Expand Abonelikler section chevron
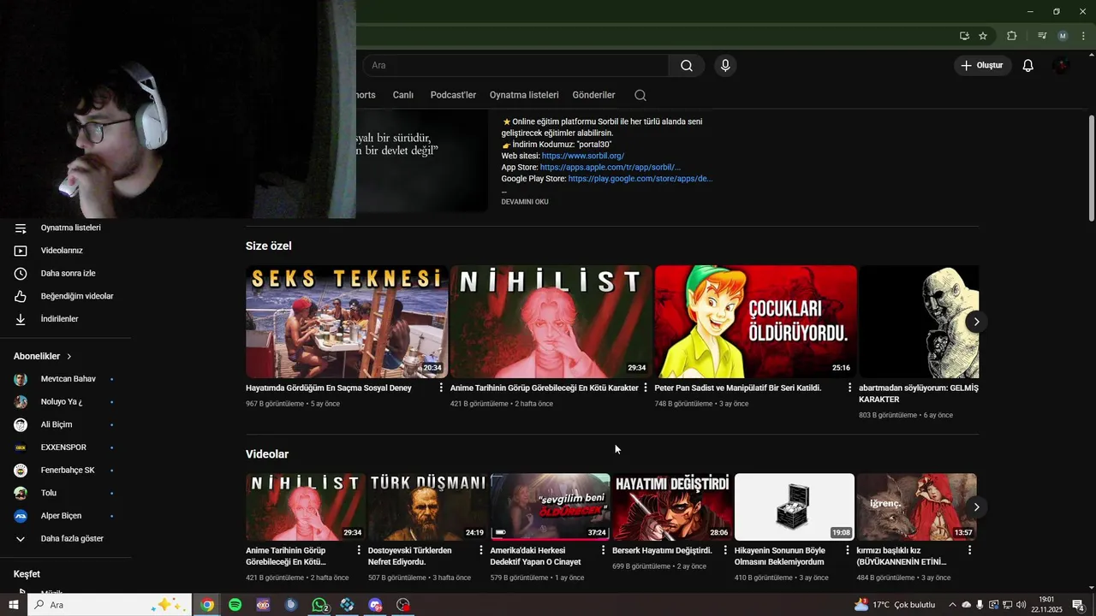1096x616 pixels. [69, 356]
